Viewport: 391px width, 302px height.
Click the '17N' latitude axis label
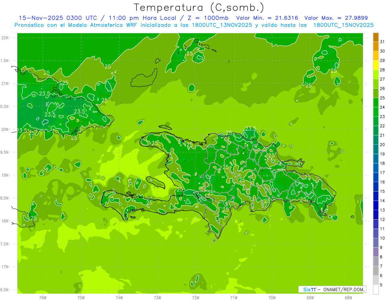[5, 267]
